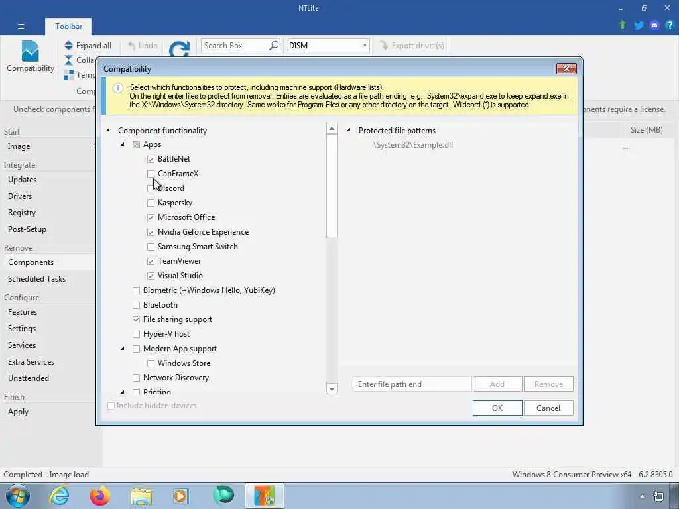Click the magnifier in Search Box

274,46
